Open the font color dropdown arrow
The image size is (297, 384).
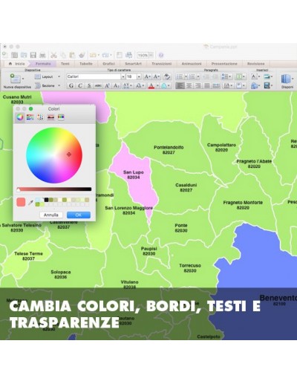coord(157,85)
